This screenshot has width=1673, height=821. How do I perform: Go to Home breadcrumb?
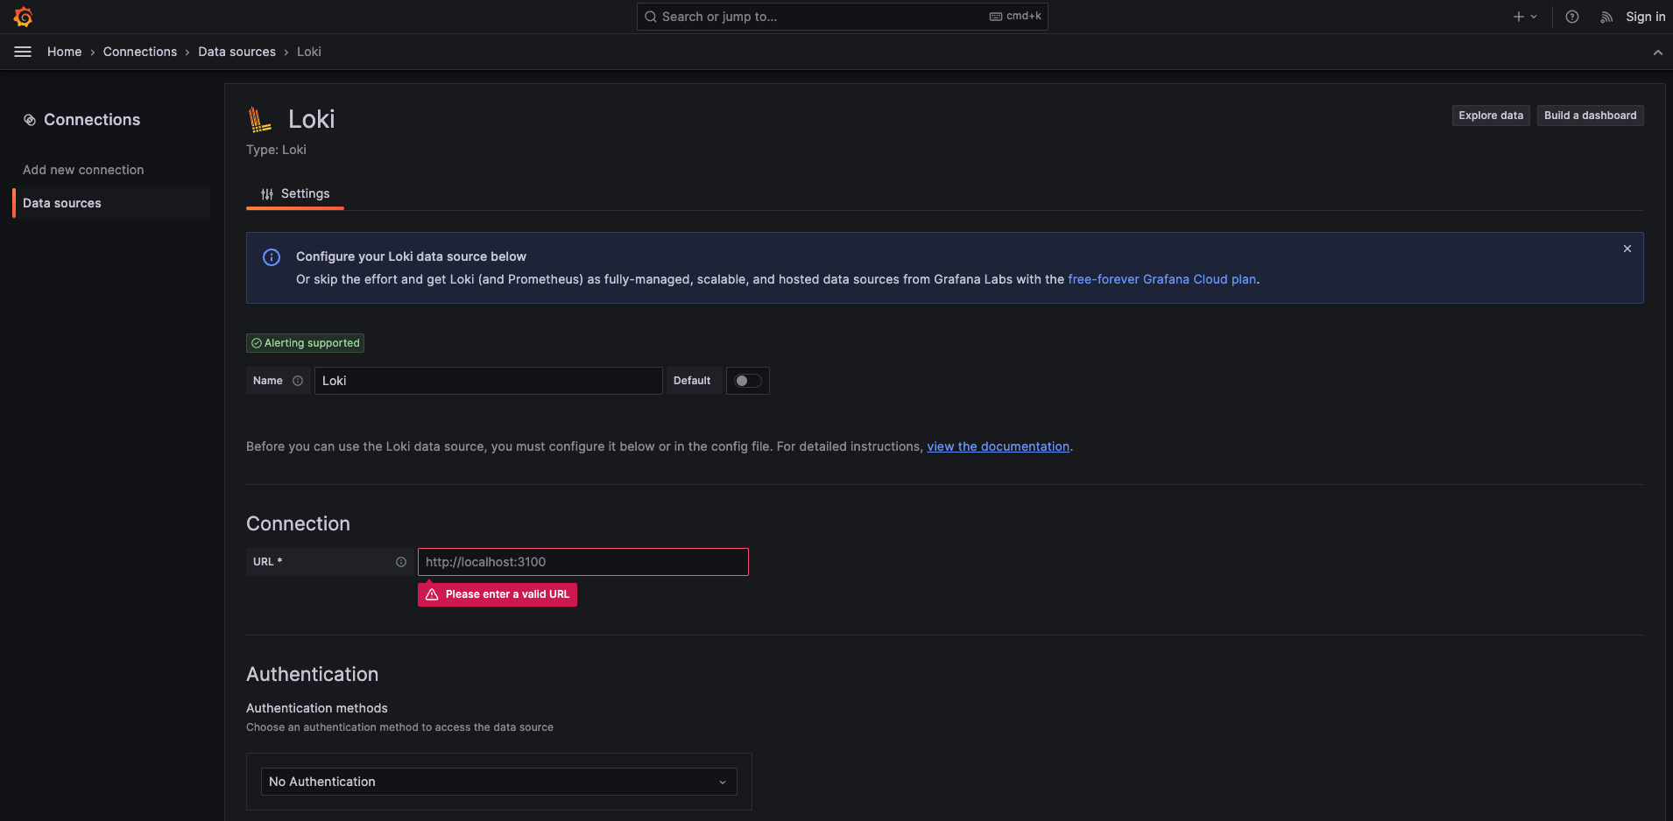point(64,52)
